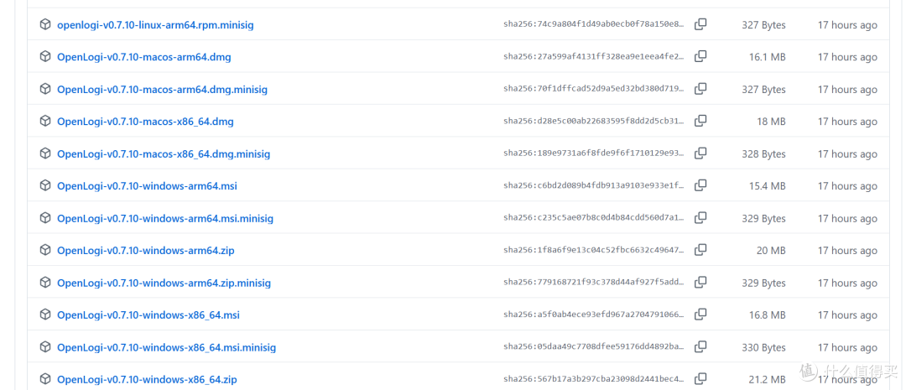Copy SHA256 for OpenLogi-v0.7.10-windows-arm64.zip.minisig
Screen dimensions: 906x390
700,283
